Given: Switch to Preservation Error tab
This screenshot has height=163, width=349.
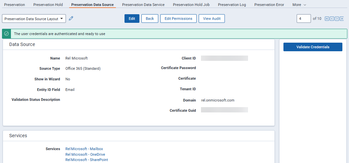Looking at the screenshot, I should click(269, 5).
